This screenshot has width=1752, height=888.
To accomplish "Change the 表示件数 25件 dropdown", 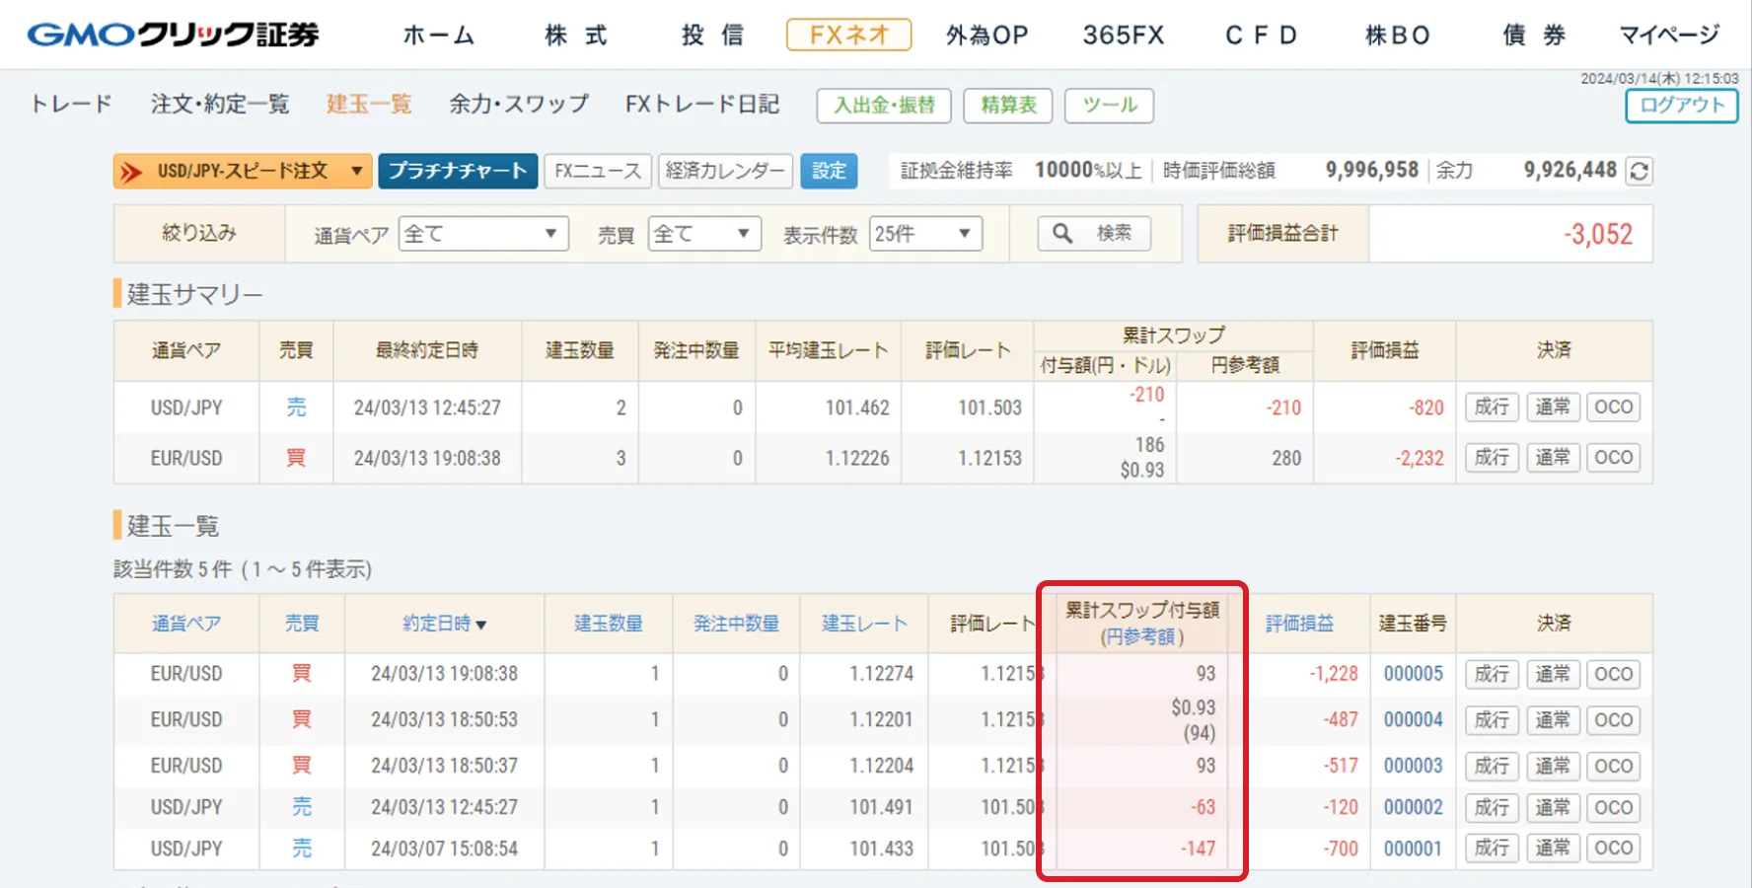I will point(924,234).
